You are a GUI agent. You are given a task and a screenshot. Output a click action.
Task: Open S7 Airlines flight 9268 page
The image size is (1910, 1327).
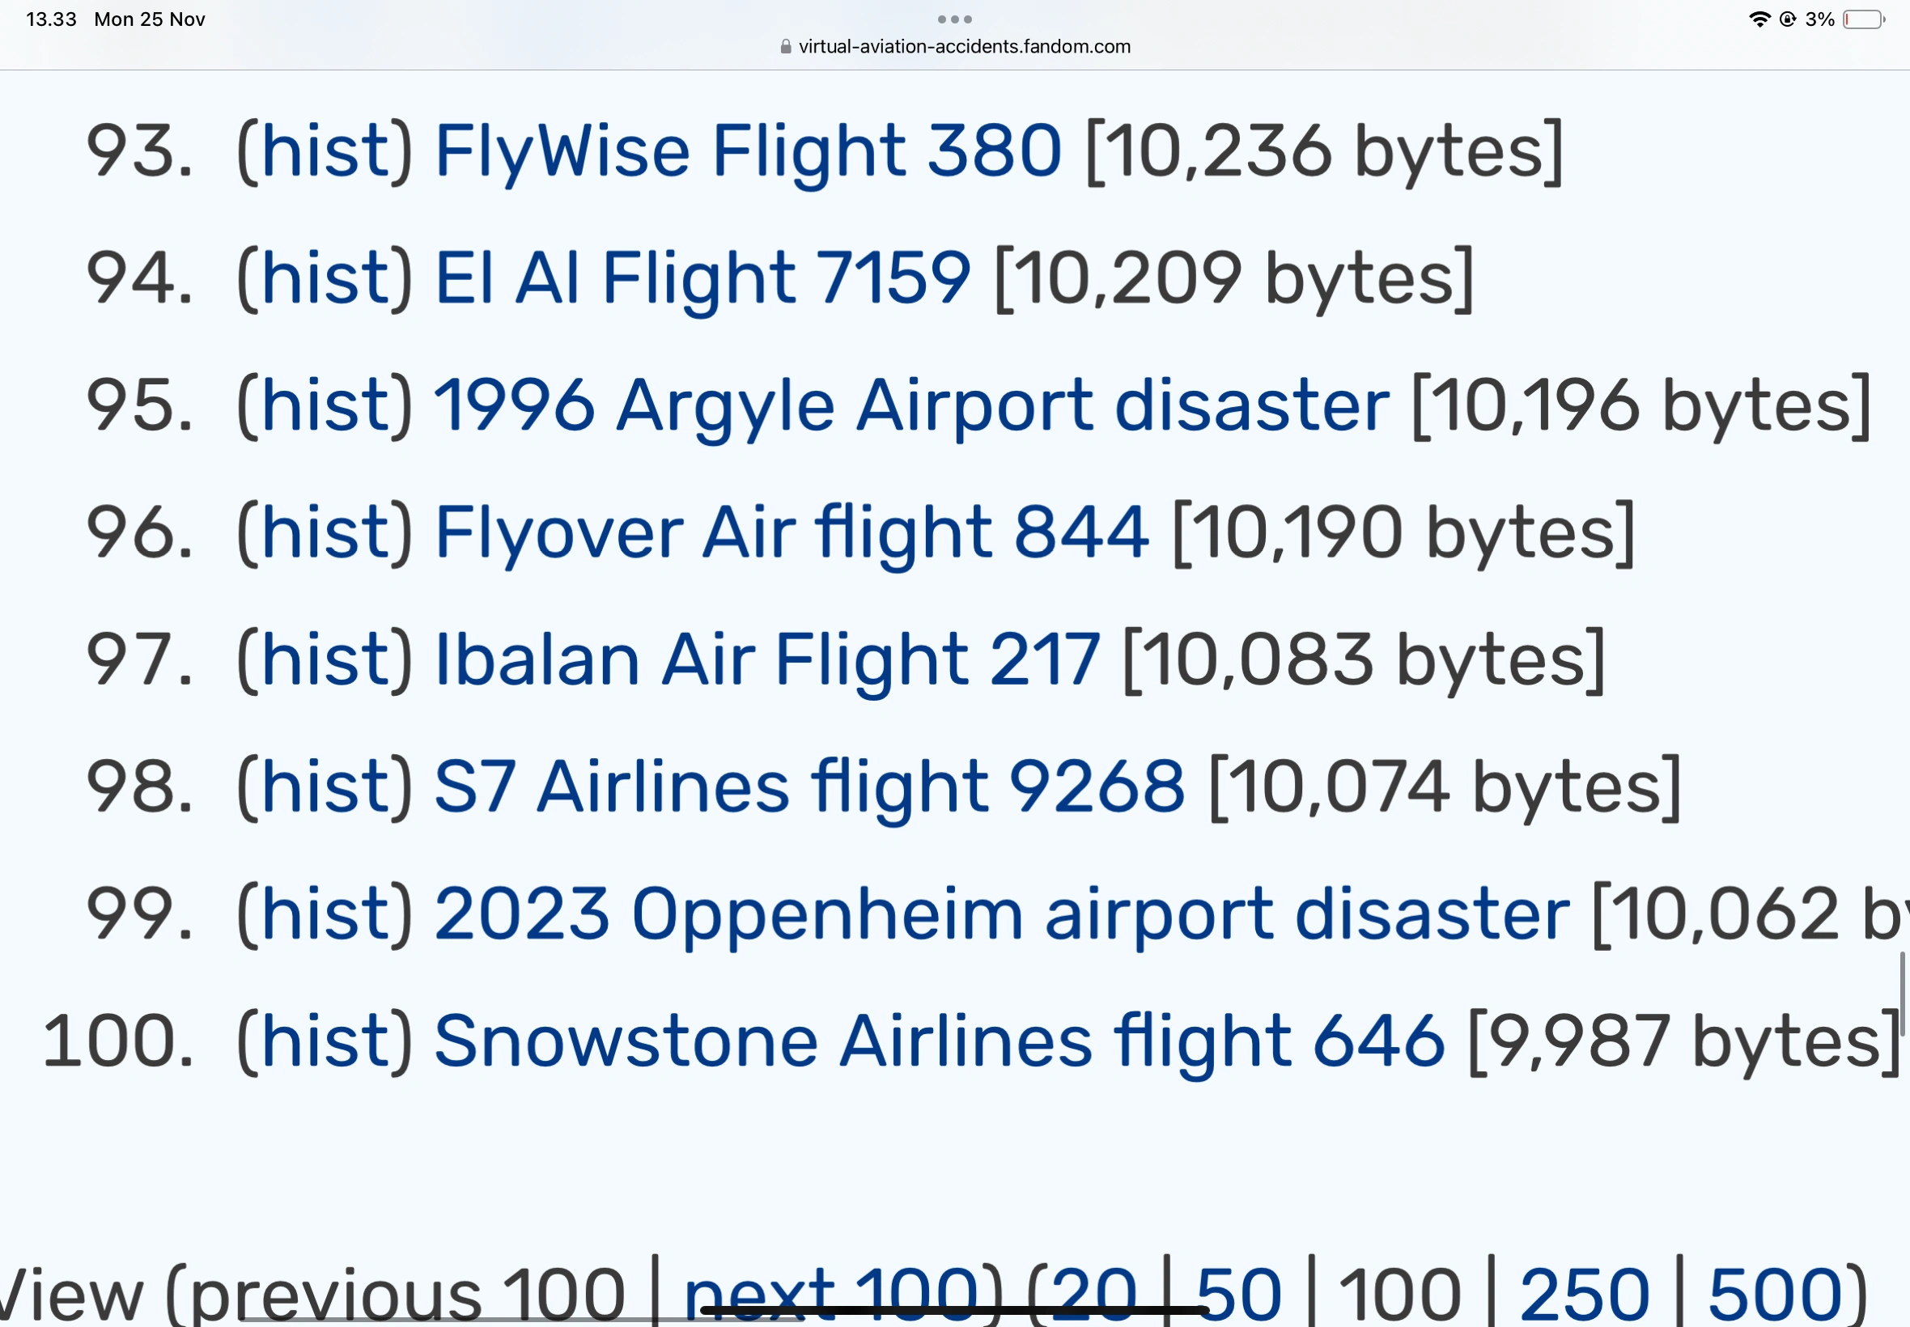click(x=809, y=786)
